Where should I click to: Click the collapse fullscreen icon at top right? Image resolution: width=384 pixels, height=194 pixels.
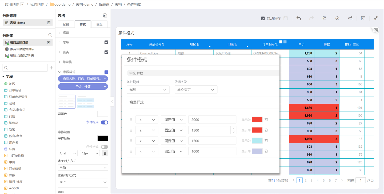point(376,18)
